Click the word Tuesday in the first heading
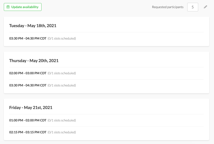The height and width of the screenshot is (144, 214). (17, 26)
